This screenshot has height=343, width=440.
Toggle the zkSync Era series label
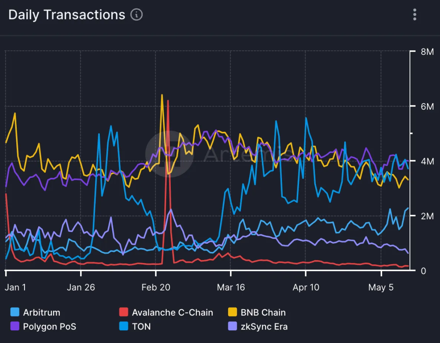pos(264,326)
